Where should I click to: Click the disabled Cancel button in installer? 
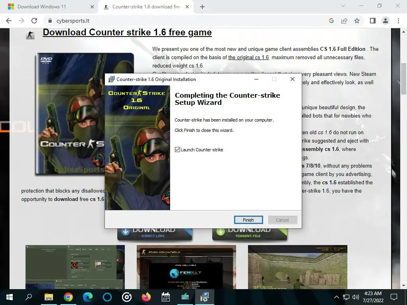[x=283, y=220]
